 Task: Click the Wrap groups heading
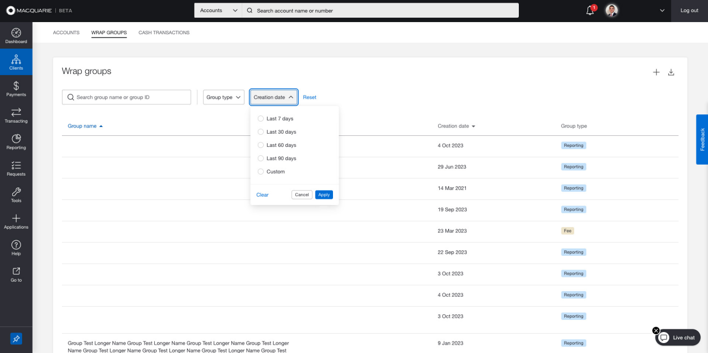(86, 71)
